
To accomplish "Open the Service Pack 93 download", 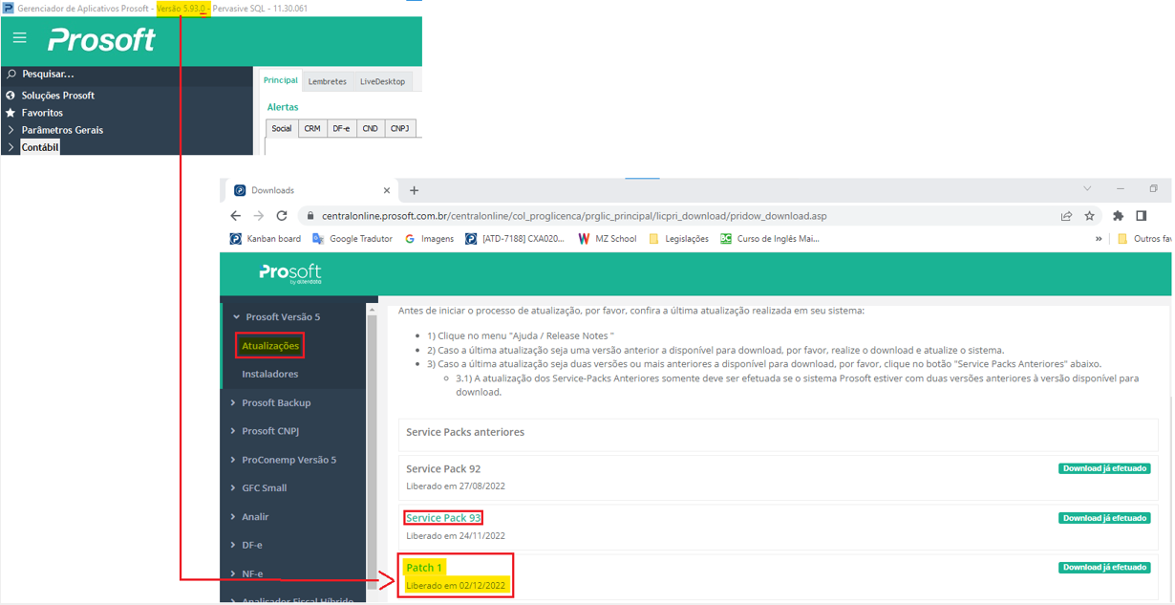I will pos(443,518).
